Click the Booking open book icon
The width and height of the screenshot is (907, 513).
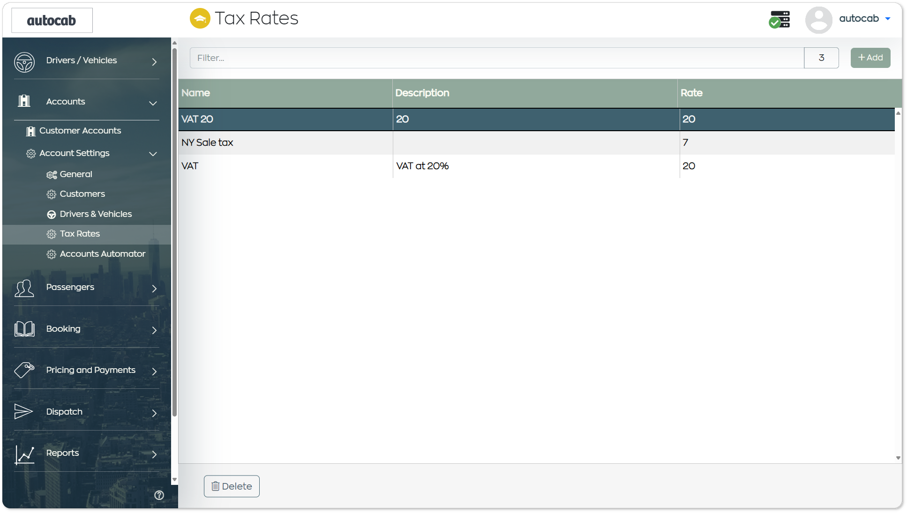pos(24,329)
